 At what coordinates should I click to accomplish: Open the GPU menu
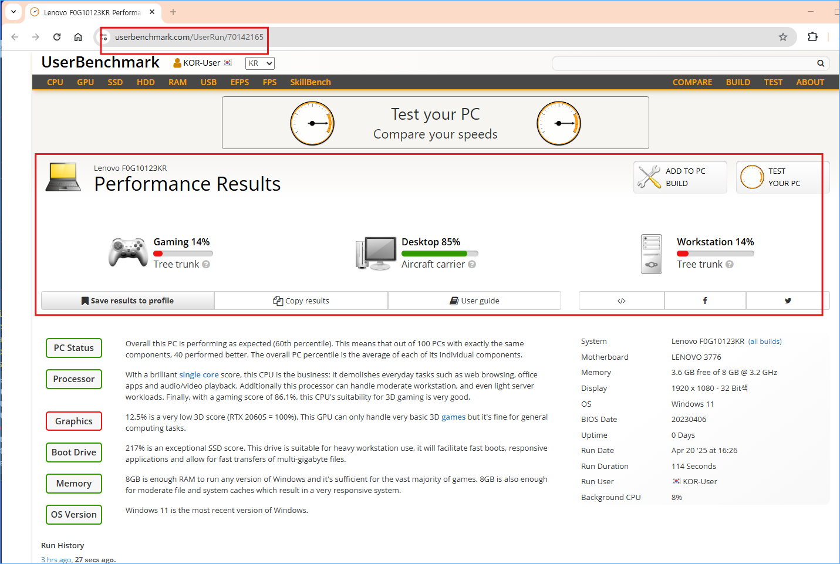[85, 82]
